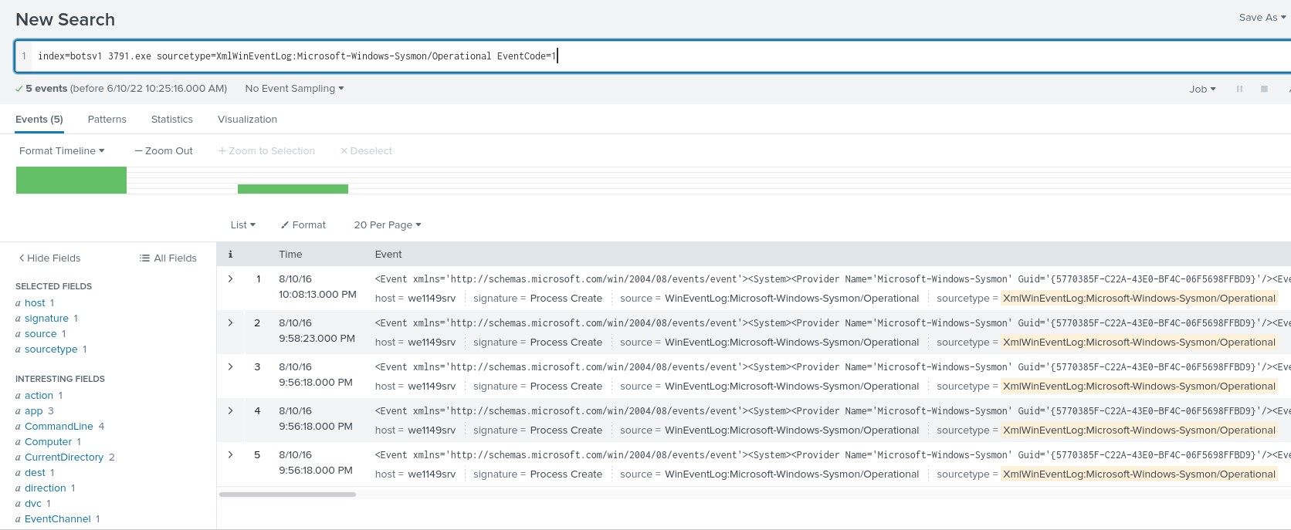This screenshot has width=1291, height=530.
Task: Open All Fields dialog
Action: [168, 258]
